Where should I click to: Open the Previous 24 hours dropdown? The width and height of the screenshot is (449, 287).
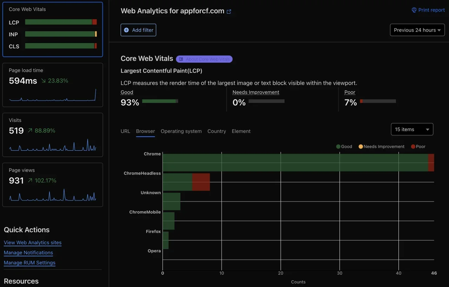point(417,30)
